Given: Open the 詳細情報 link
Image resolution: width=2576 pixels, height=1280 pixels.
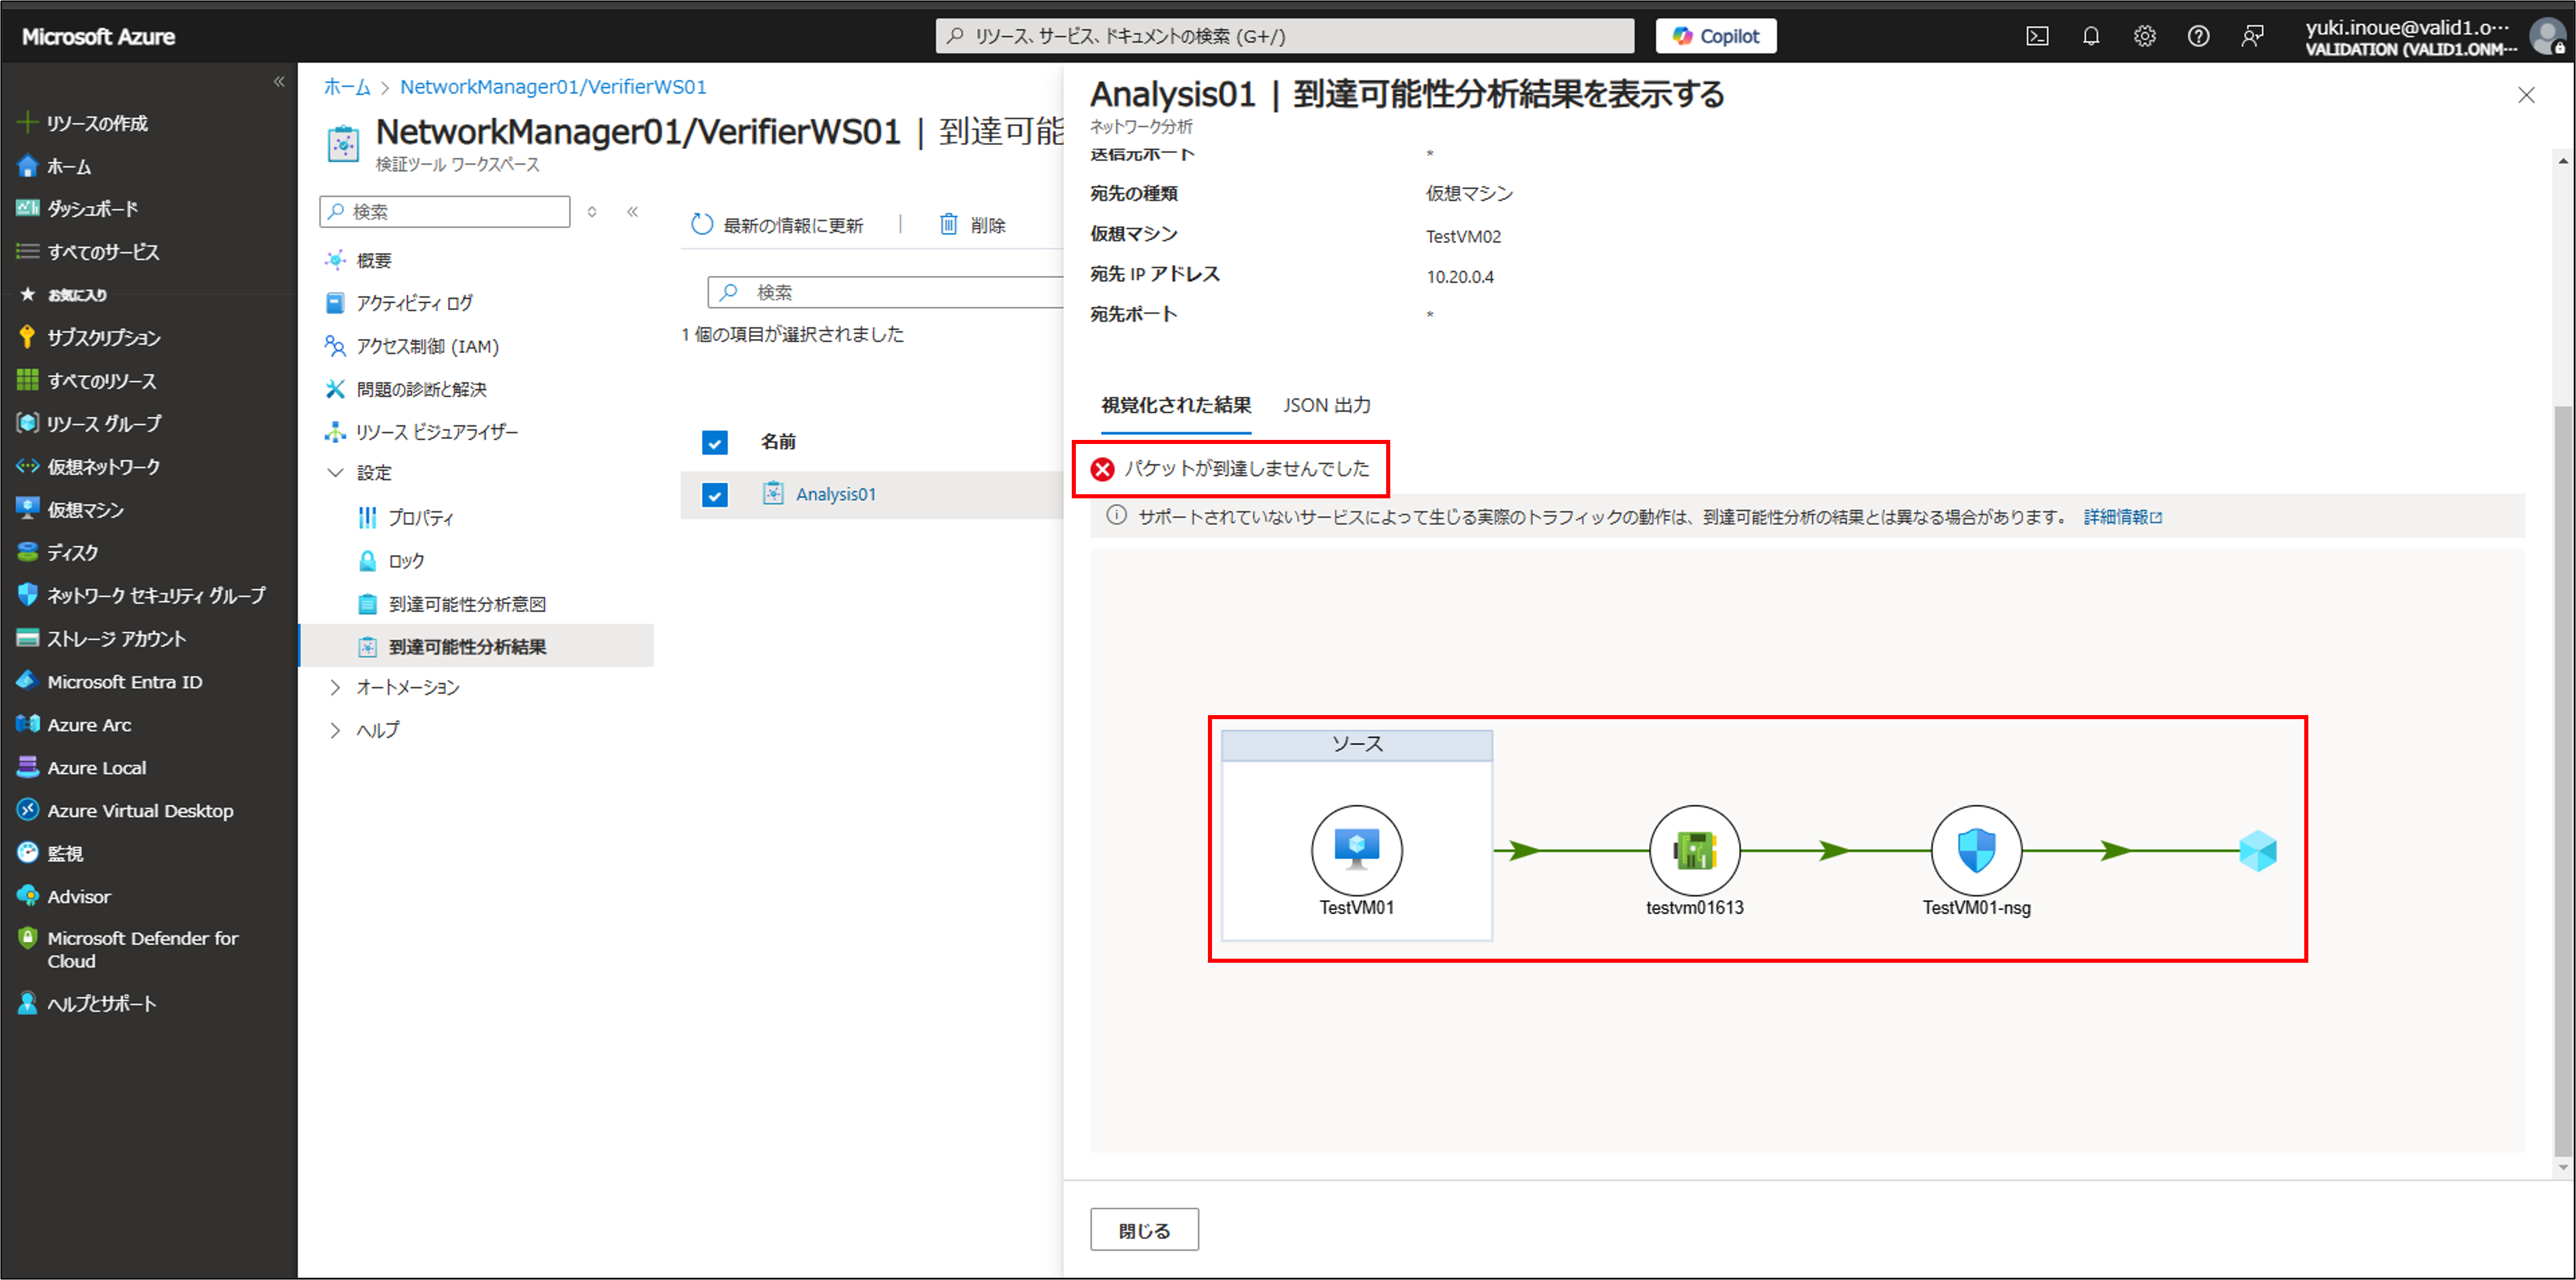Looking at the screenshot, I should tap(2122, 517).
